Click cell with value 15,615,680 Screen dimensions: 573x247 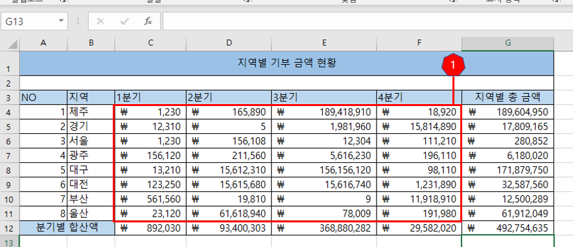pos(229,185)
